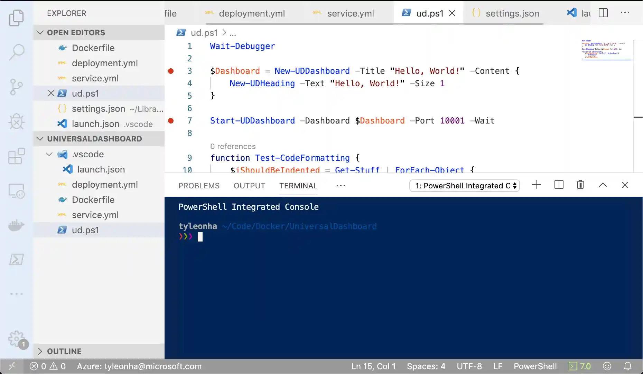Screen dimensions: 643x374
Task: Maximize the terminal panel with the chevron
Action: coord(603,185)
